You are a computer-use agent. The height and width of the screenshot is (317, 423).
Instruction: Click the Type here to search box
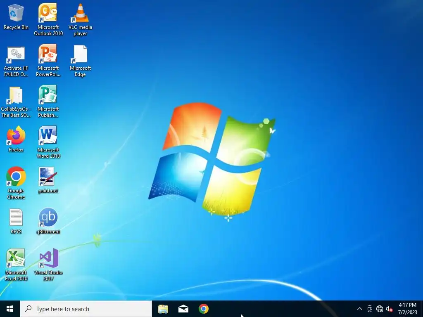tap(86, 309)
